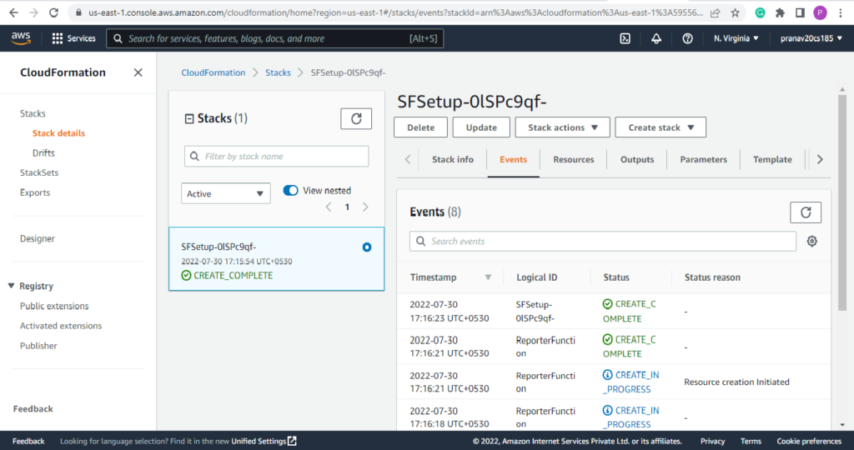Toggle browser side panel icon
Image resolution: width=854 pixels, height=450 pixels.
(x=800, y=12)
